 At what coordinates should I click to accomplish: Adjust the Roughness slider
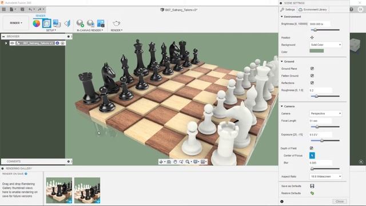click(x=316, y=96)
